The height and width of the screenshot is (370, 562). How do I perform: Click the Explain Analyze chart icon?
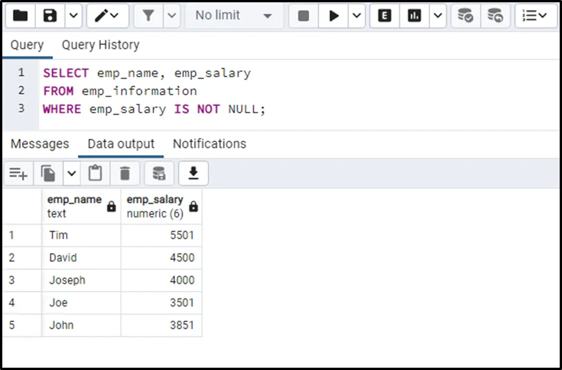coord(414,16)
